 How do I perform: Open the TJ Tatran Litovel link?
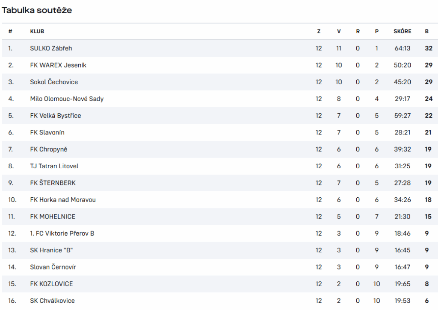pyautogui.click(x=54, y=166)
